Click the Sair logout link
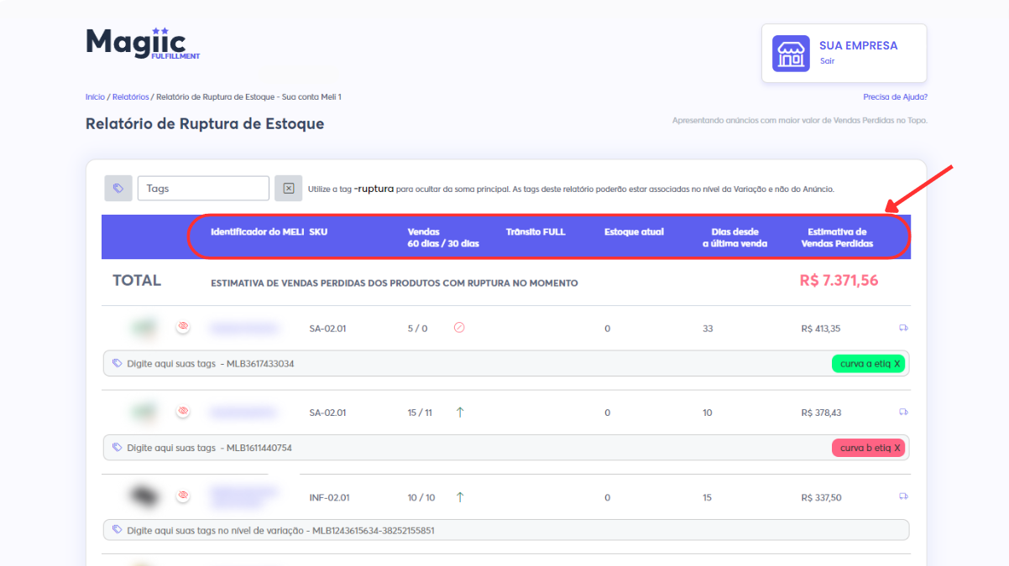 [x=827, y=61]
